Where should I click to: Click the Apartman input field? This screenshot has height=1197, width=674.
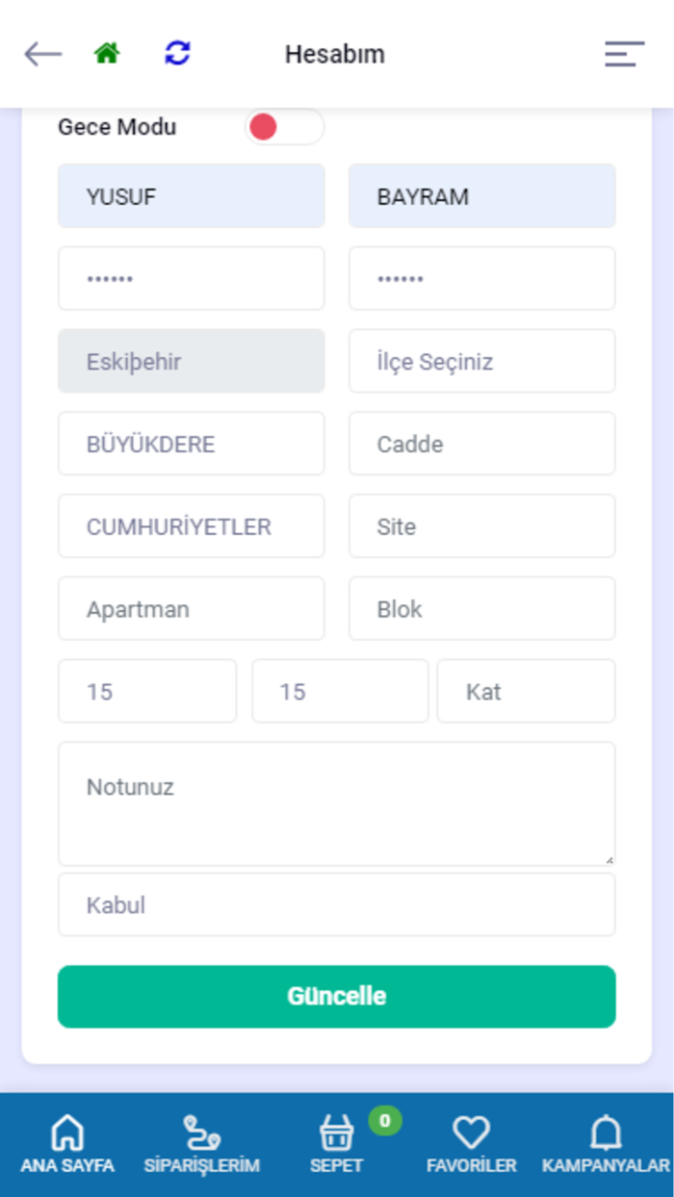pyautogui.click(x=191, y=609)
